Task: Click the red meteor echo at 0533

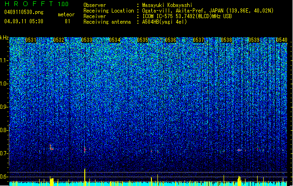Action: pyautogui.click(x=85, y=149)
